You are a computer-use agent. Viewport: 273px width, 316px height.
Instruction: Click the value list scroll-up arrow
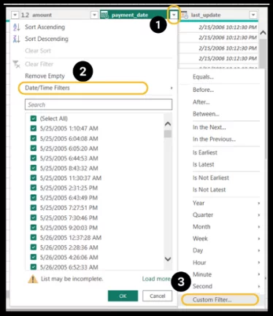pyautogui.click(x=168, y=124)
